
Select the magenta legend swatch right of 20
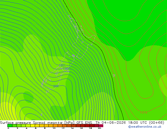[101, 126]
